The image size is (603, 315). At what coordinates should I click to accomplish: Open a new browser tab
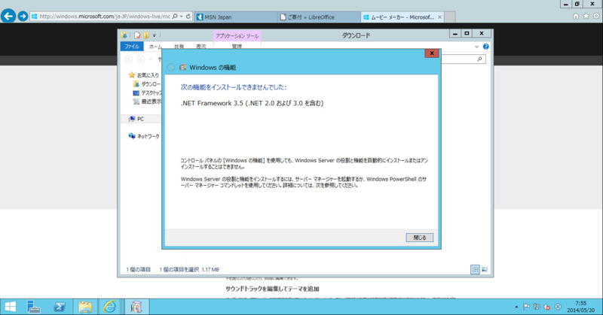[450, 17]
